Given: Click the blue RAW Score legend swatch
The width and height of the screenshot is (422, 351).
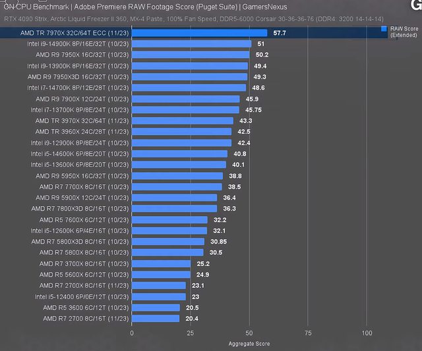Looking at the screenshot, I should coord(384,30).
